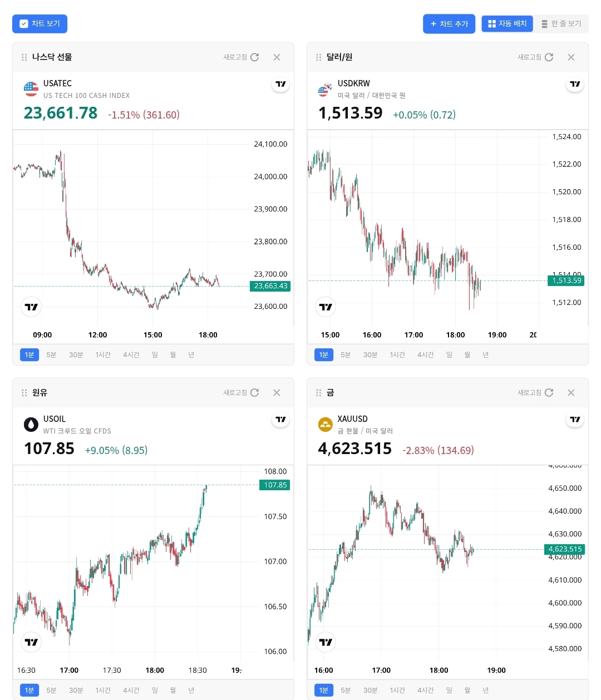Click the 차트 추가 button
The image size is (601, 700).
point(449,24)
